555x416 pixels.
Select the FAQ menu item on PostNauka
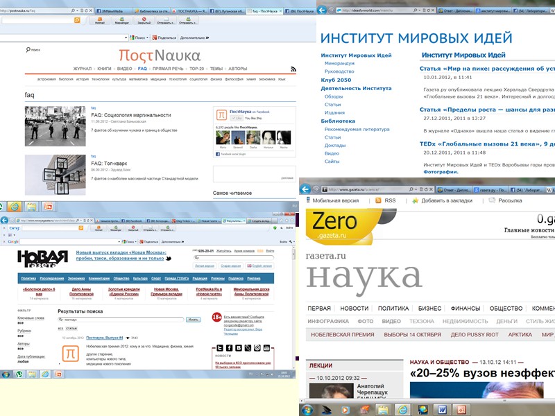(142, 69)
